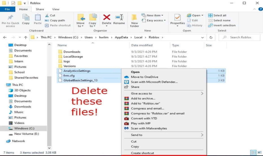Click the Cut scissors in the ribbon

click(47, 15)
